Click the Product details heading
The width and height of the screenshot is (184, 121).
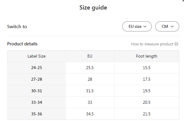pos(22,44)
